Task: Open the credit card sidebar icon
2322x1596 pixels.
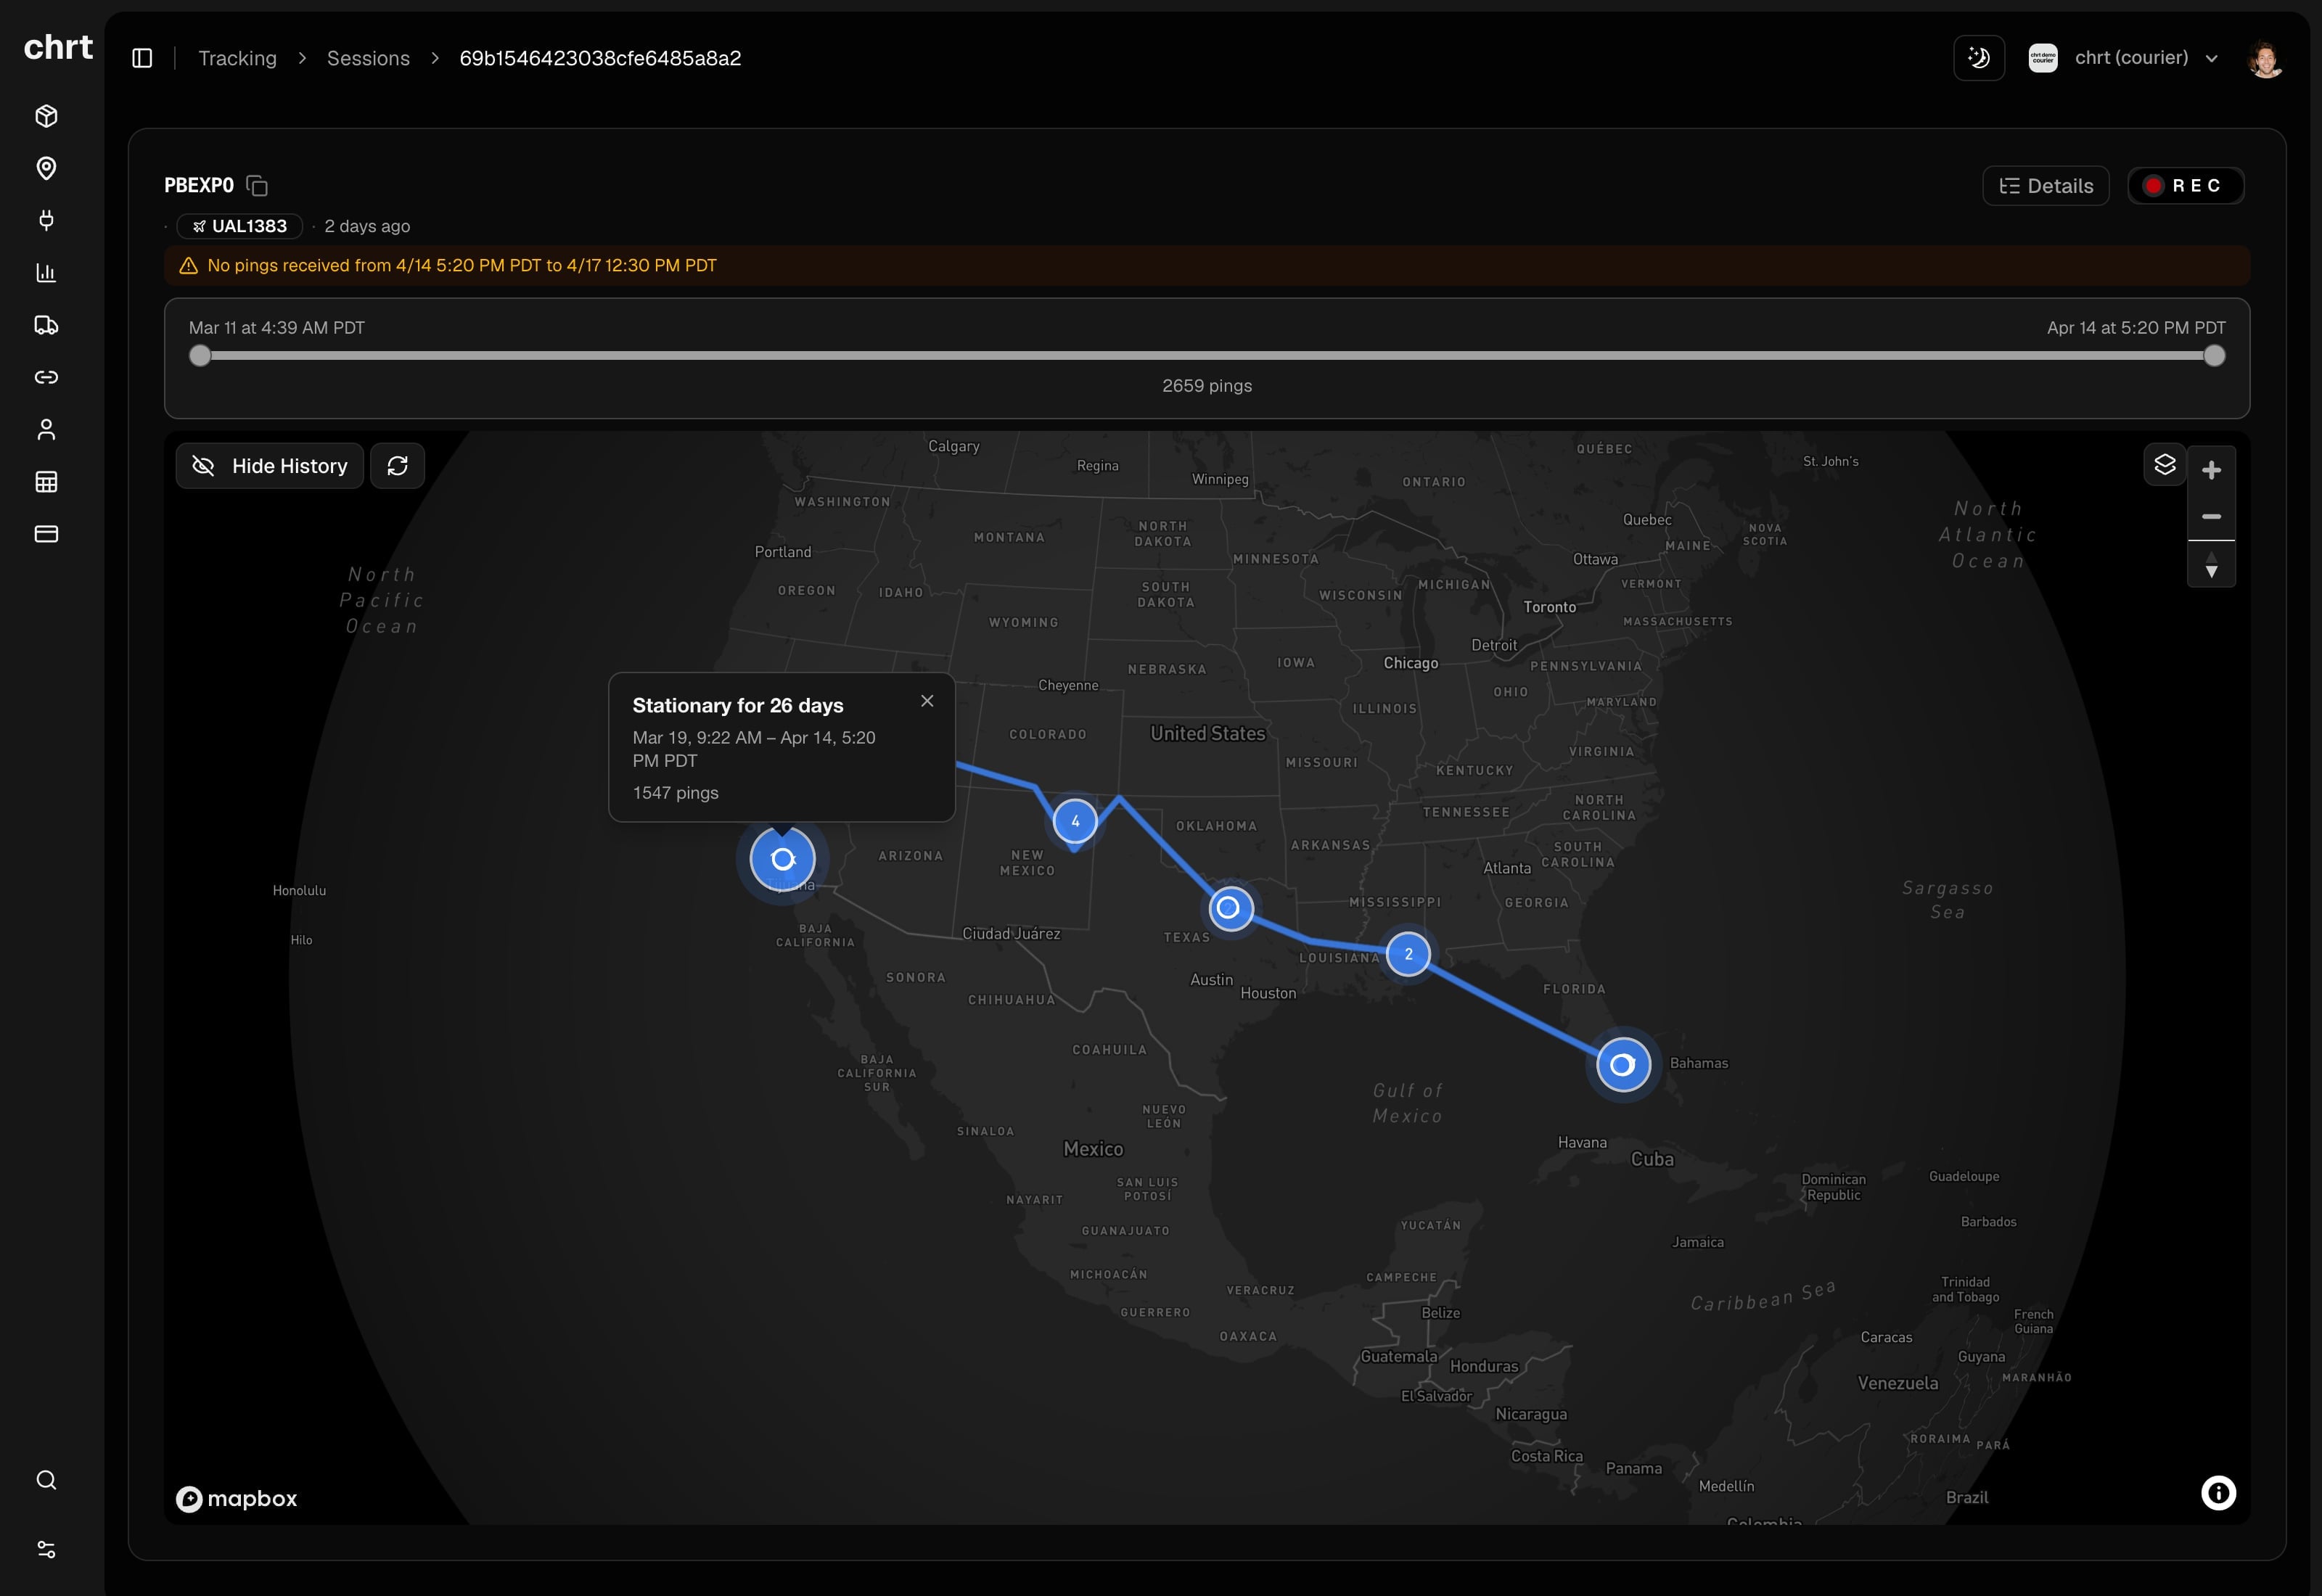Action: pyautogui.click(x=46, y=534)
